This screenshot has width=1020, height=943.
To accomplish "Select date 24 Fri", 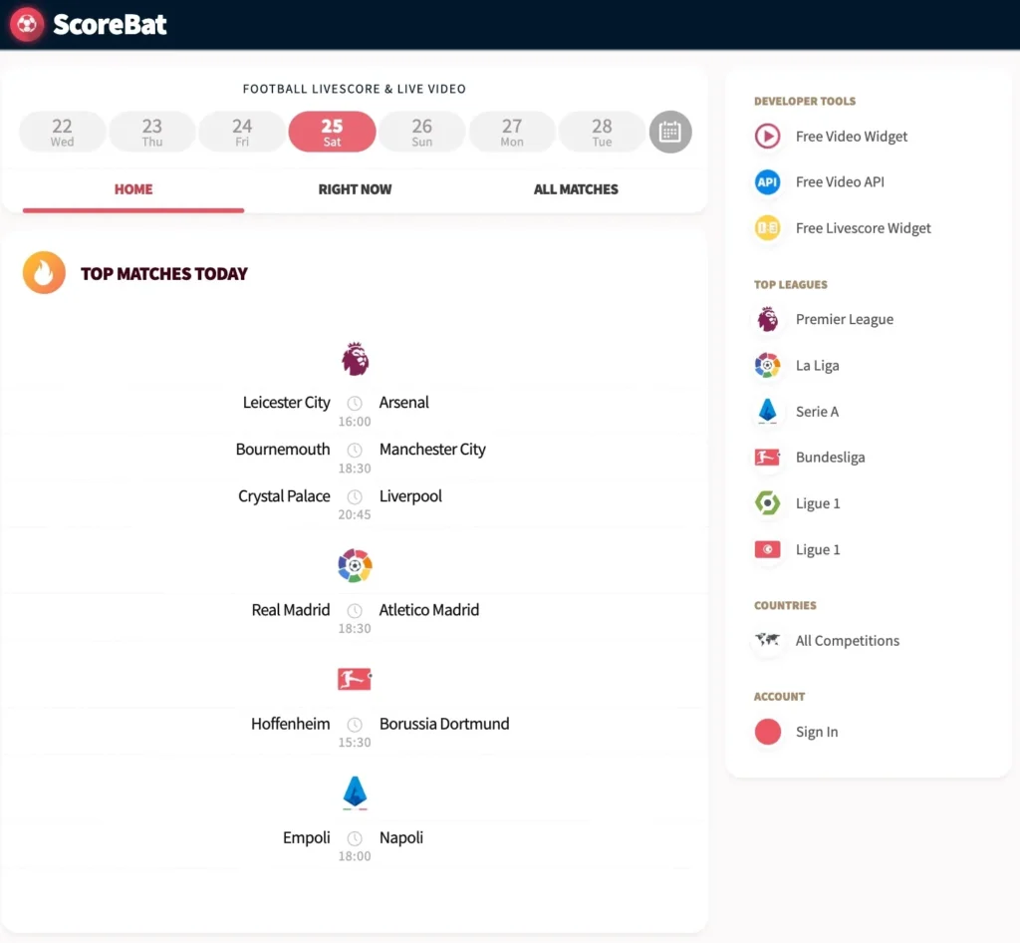I will [242, 133].
